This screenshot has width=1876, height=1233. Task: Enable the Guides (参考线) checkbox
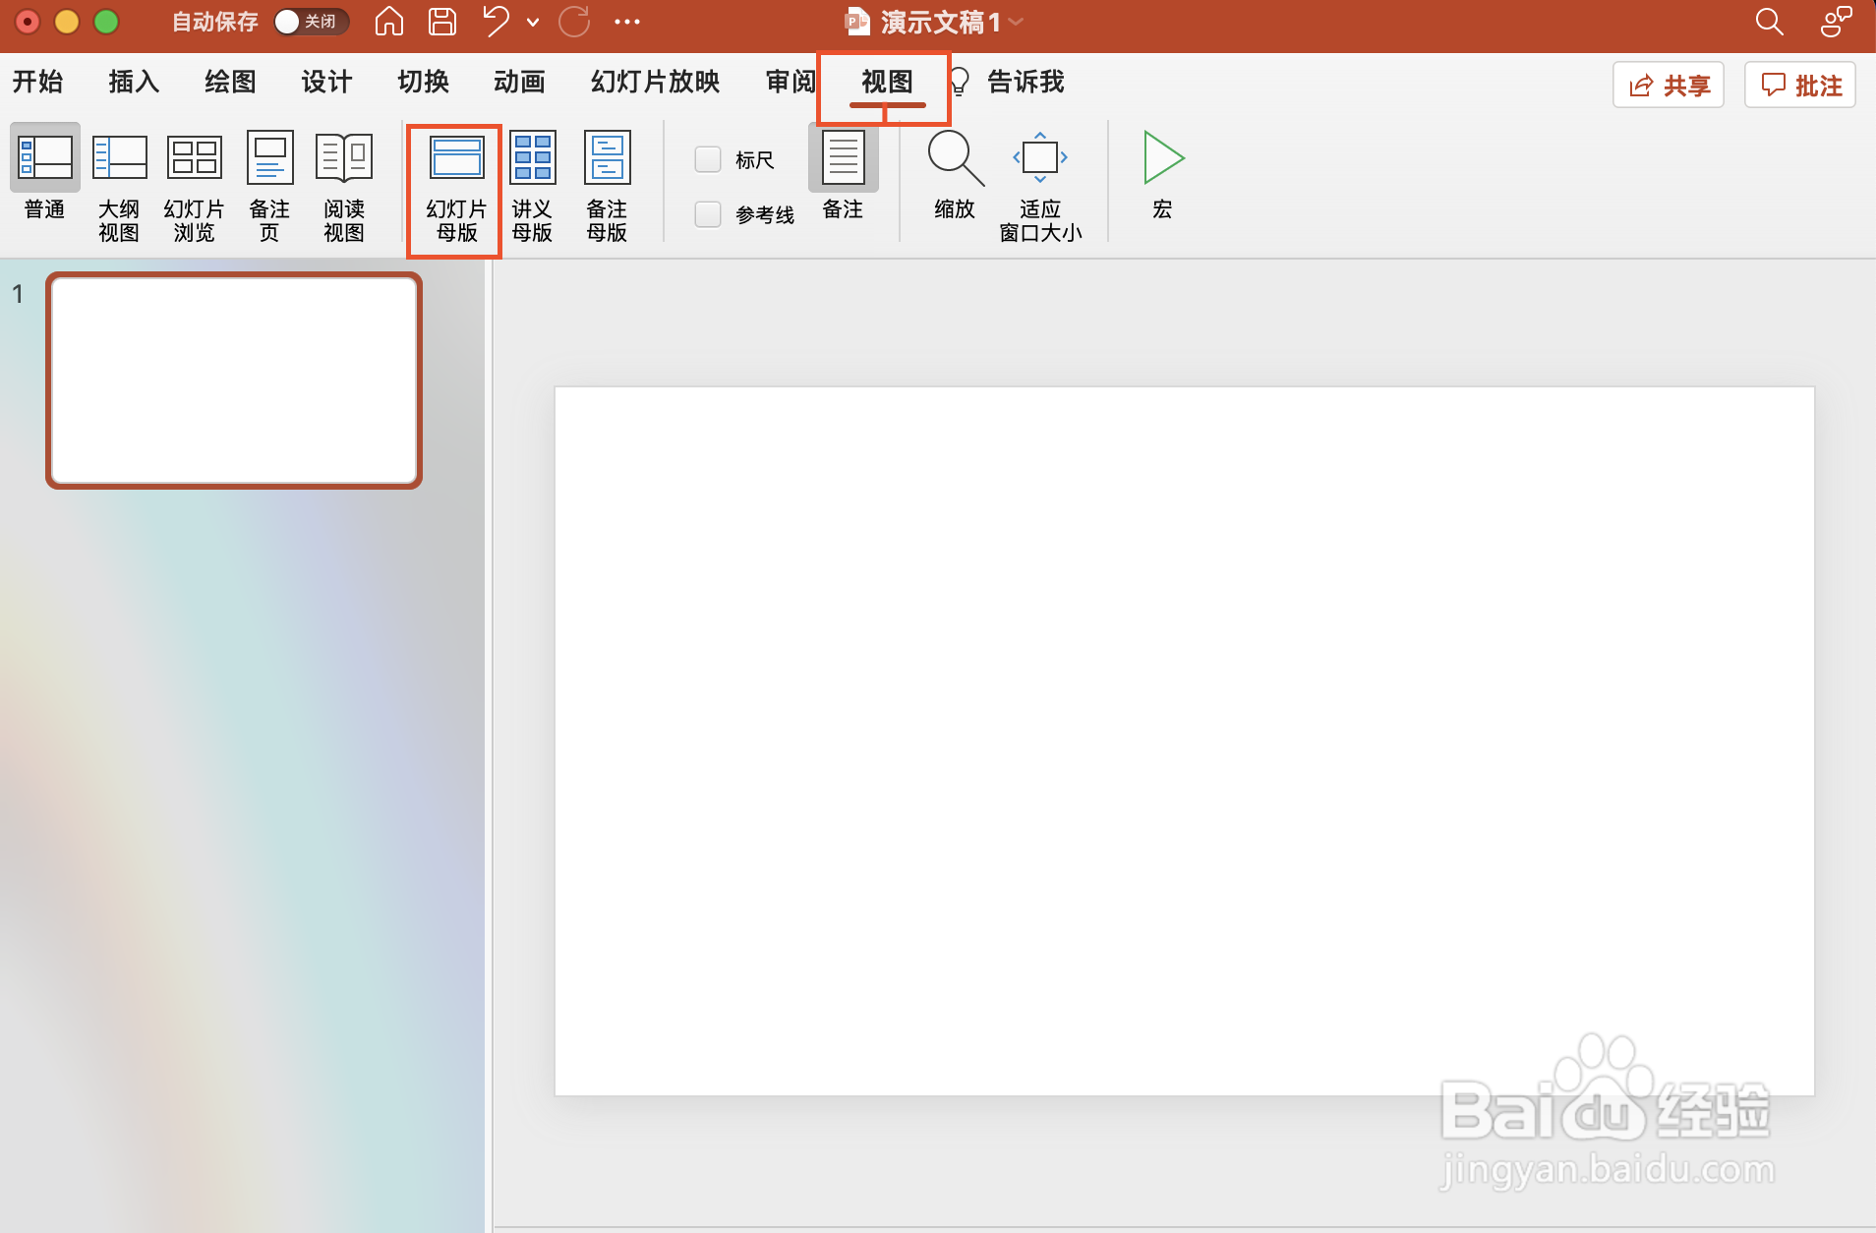[x=708, y=214]
